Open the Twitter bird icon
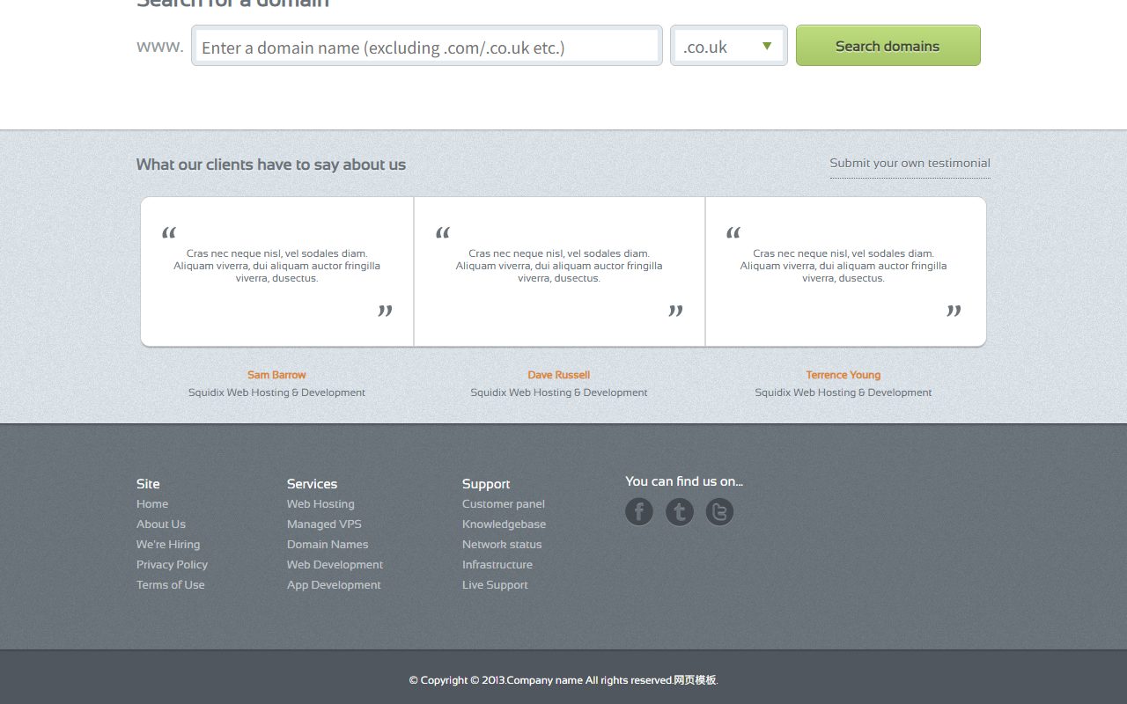1127x704 pixels. [719, 511]
